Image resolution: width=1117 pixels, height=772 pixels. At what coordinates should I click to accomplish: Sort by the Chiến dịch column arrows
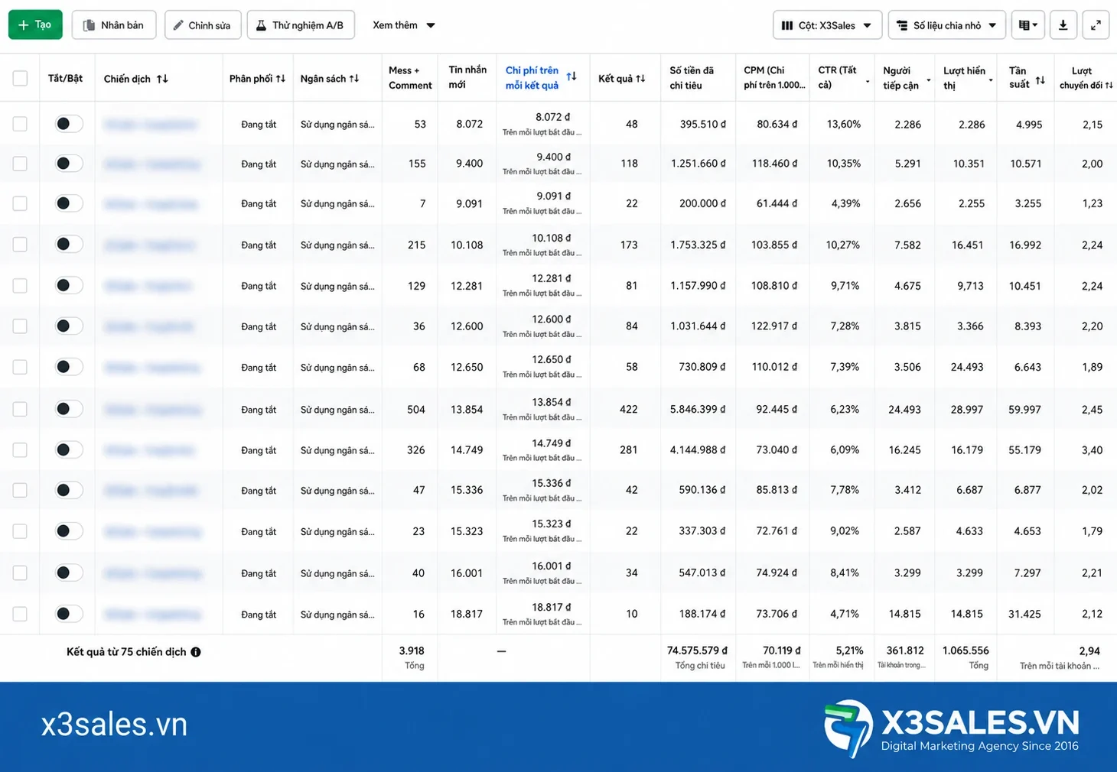click(162, 79)
